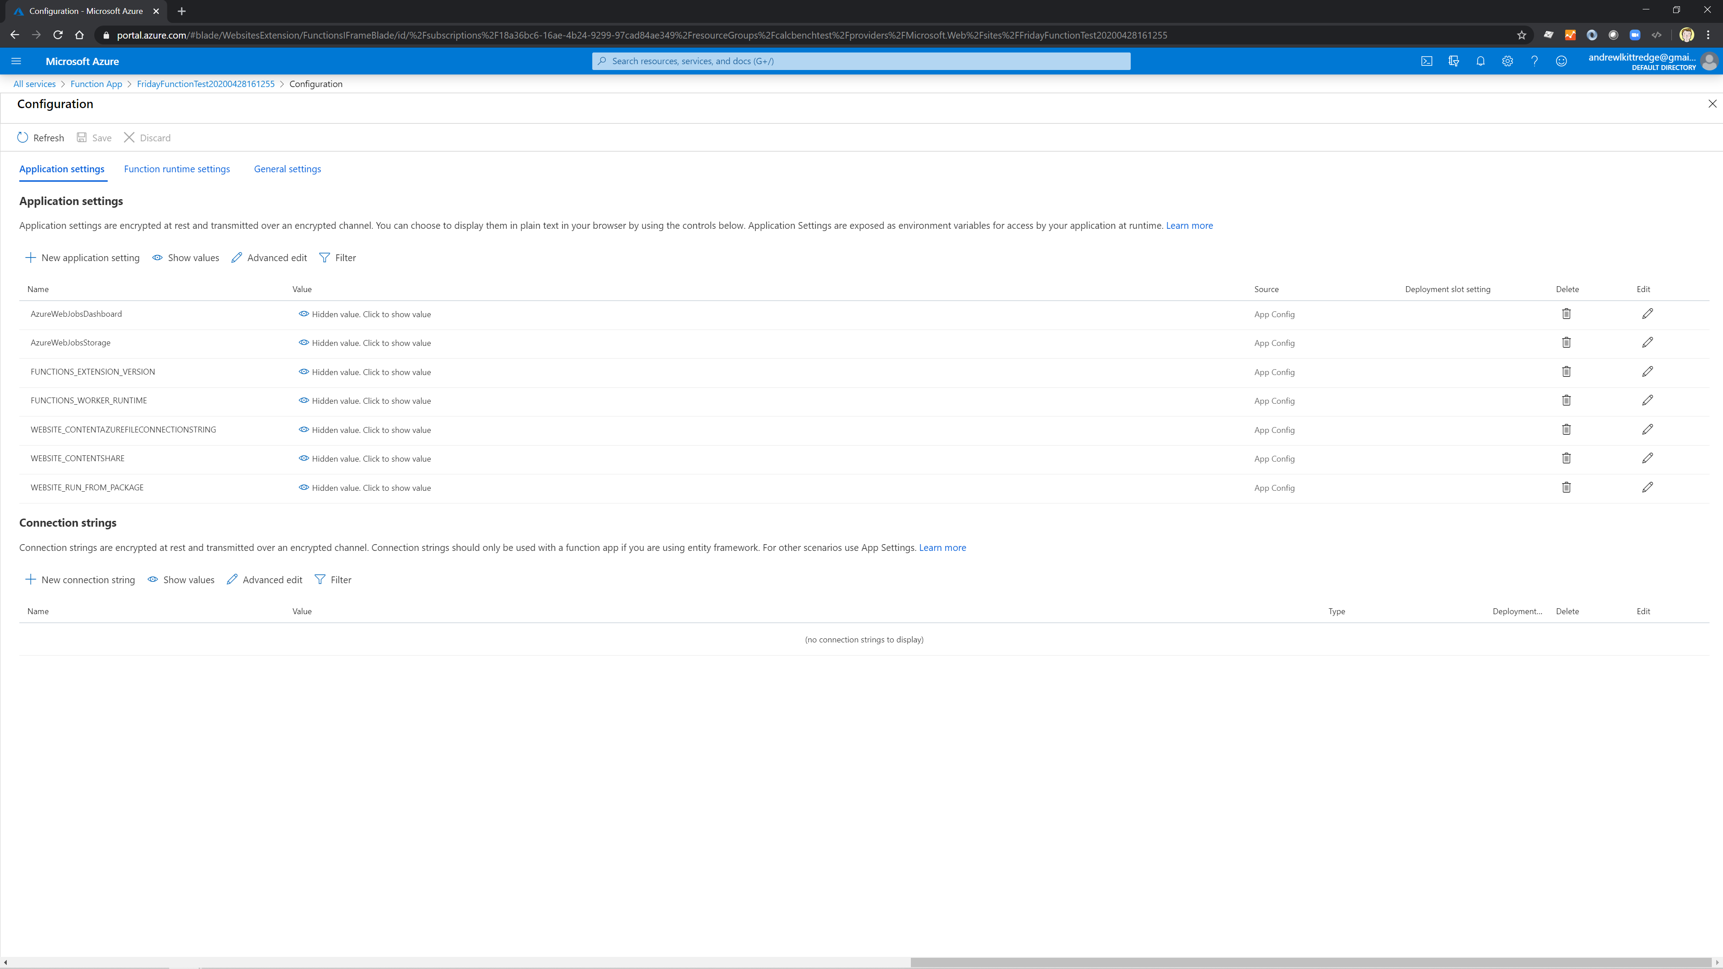
Task: Switch to the General settings tab
Action: [x=287, y=169]
